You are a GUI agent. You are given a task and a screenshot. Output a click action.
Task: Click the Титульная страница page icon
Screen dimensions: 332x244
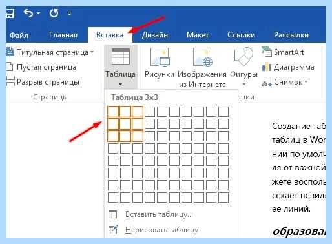(x=10, y=52)
